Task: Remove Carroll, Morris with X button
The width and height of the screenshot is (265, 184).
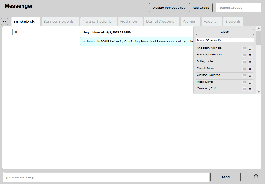Action: tap(250, 69)
